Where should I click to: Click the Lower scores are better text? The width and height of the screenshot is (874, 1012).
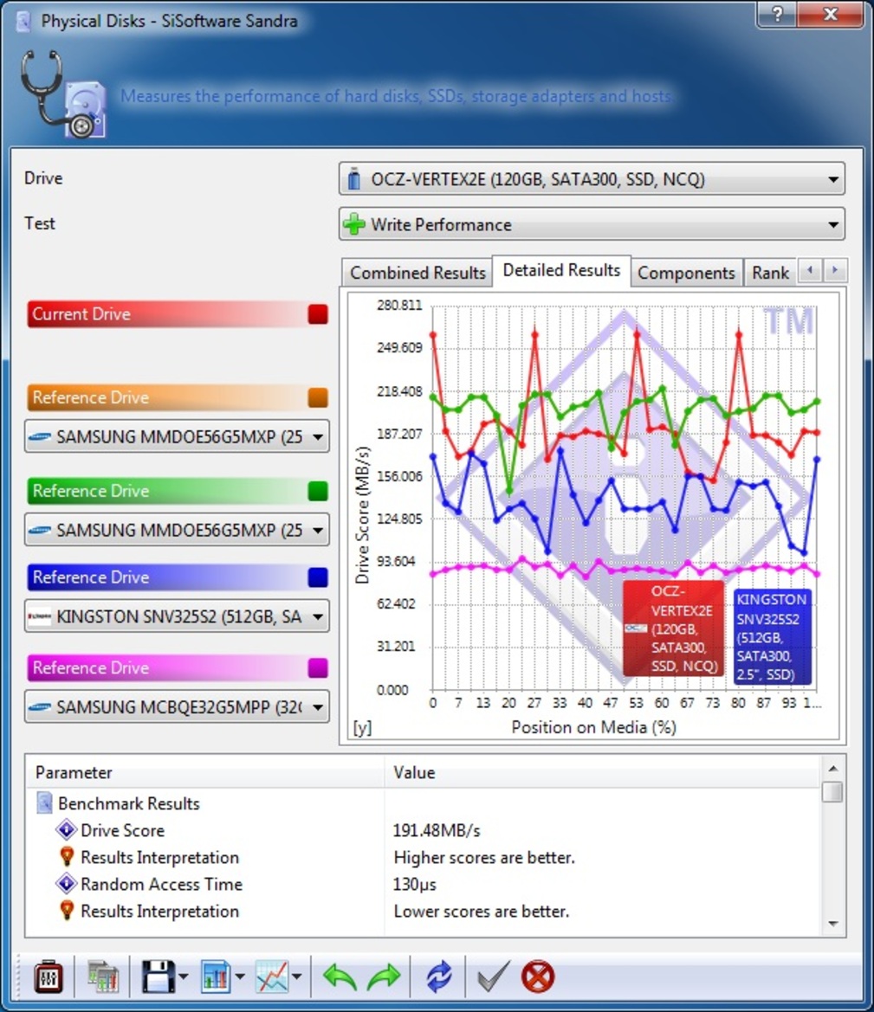click(x=482, y=912)
